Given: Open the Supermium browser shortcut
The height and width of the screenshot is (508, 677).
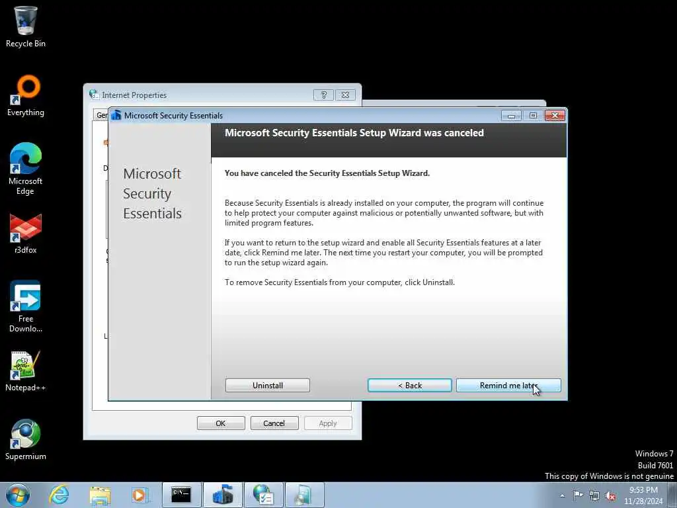Looking at the screenshot, I should [x=26, y=440].
